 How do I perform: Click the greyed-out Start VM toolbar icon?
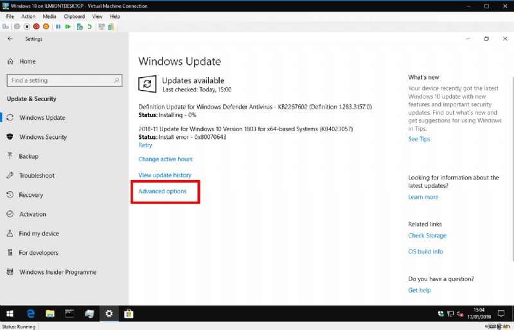click(x=17, y=26)
